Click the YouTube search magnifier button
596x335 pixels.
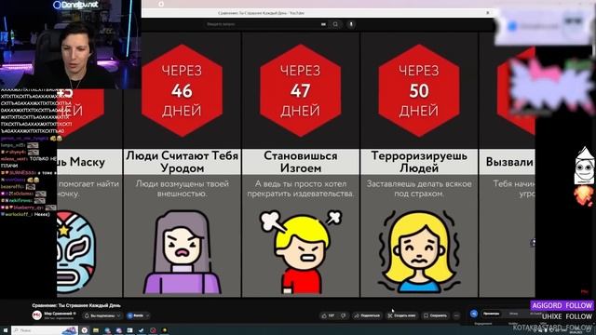point(335,24)
